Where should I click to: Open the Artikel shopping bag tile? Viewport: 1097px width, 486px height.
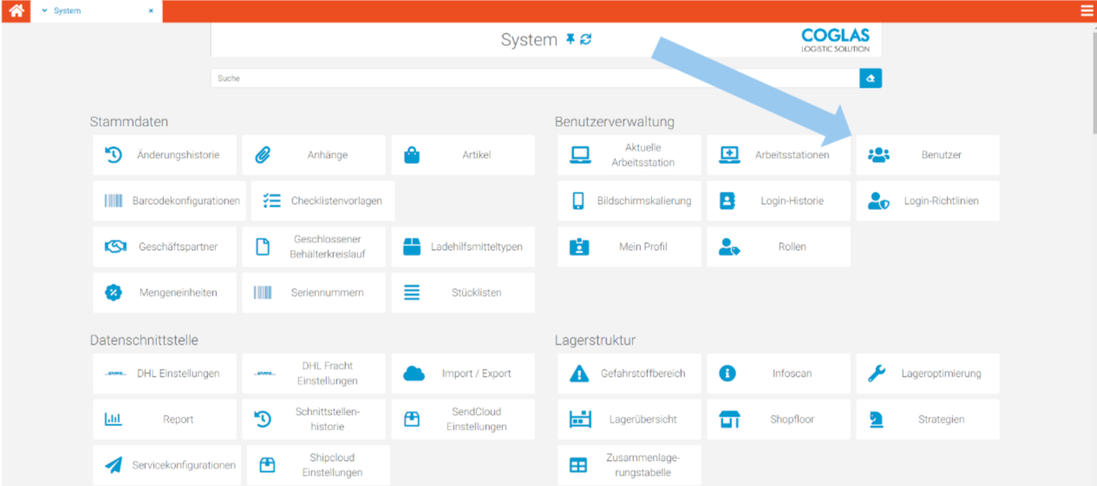coord(462,155)
